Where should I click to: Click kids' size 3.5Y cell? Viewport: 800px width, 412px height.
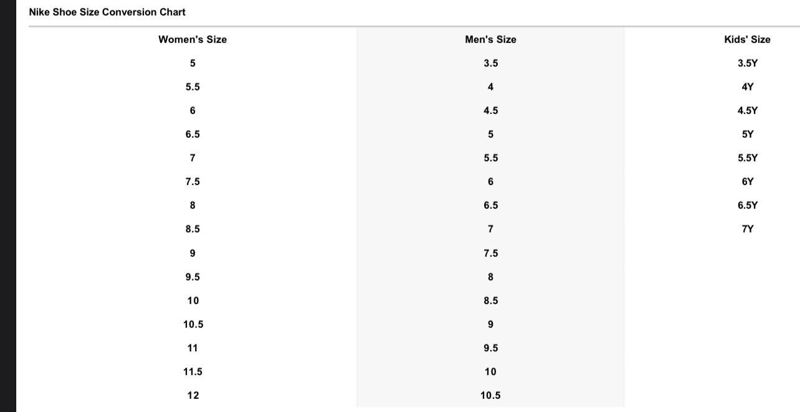[x=748, y=63]
